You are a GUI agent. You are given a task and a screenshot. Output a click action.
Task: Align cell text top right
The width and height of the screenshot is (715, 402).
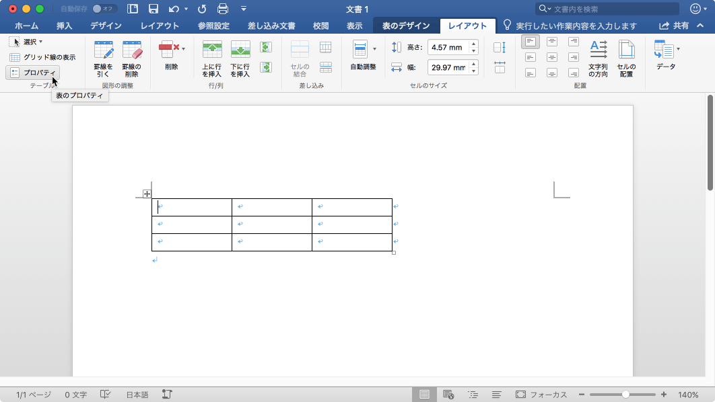574,42
